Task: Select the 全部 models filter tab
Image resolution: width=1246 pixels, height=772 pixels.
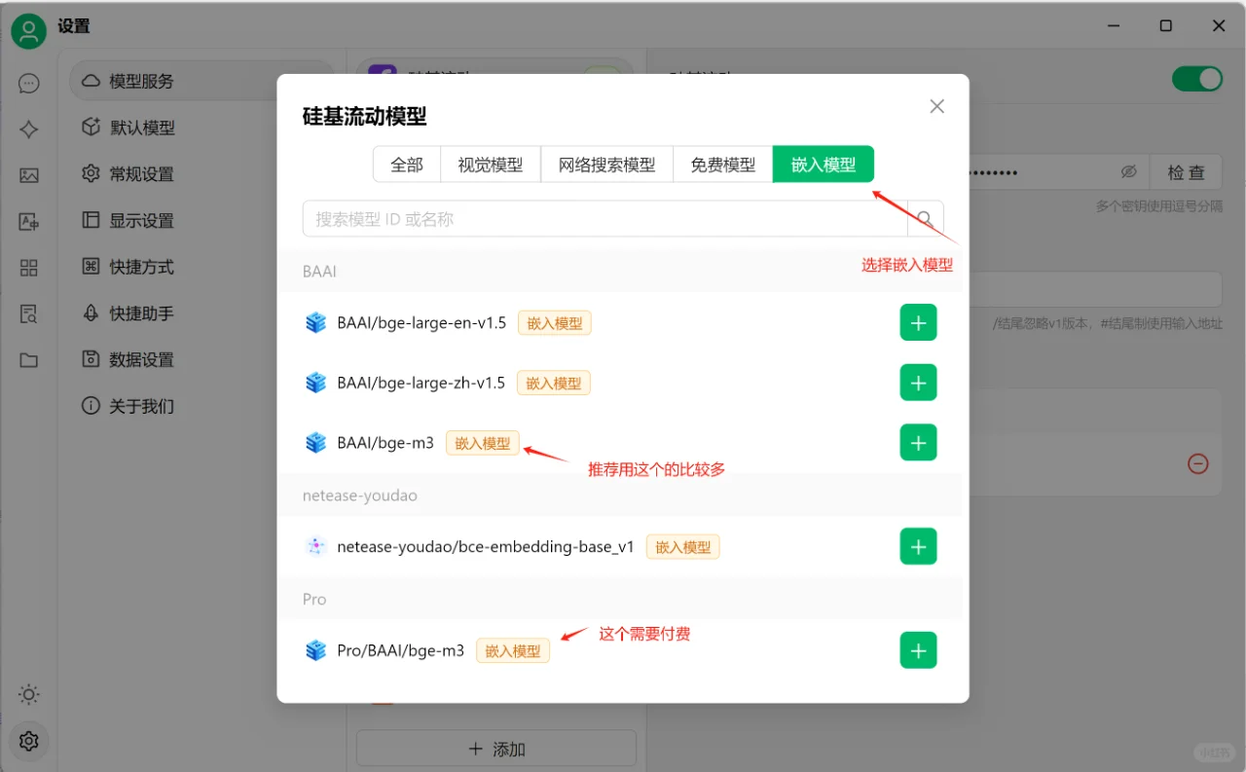Action: coord(406,165)
